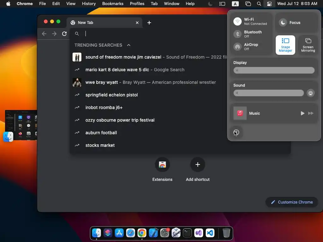Play music in Control Center

pyautogui.click(x=302, y=113)
